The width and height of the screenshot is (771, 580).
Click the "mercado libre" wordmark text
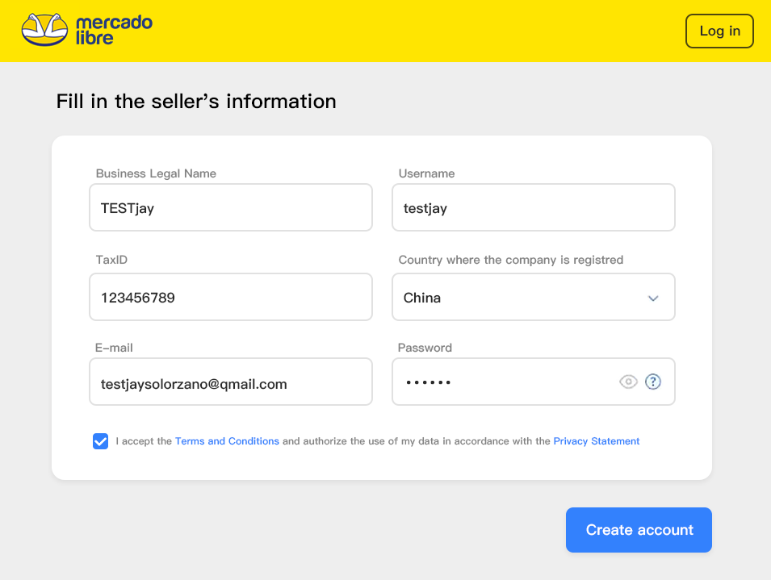[113, 31]
